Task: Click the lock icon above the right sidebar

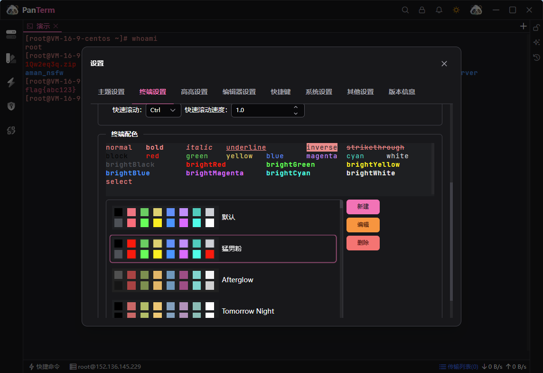Action: coord(536,28)
